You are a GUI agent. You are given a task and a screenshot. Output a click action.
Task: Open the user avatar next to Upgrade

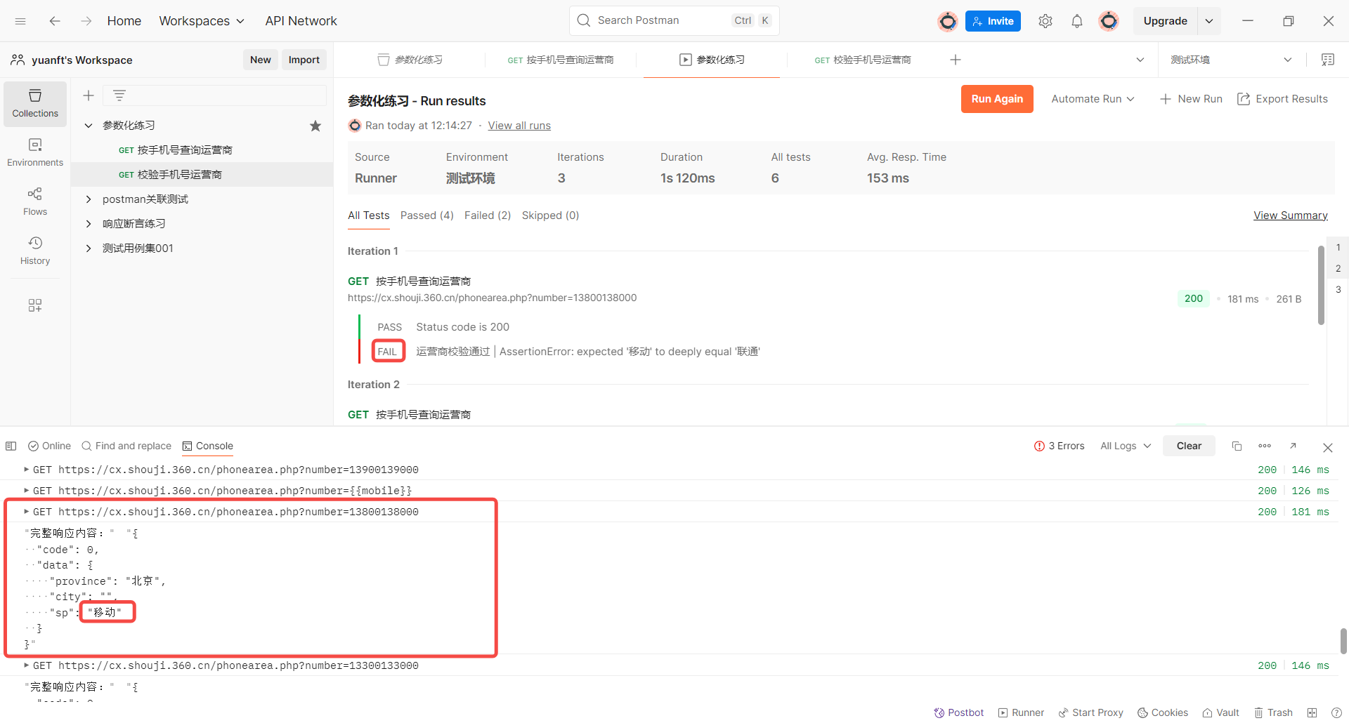1109,21
